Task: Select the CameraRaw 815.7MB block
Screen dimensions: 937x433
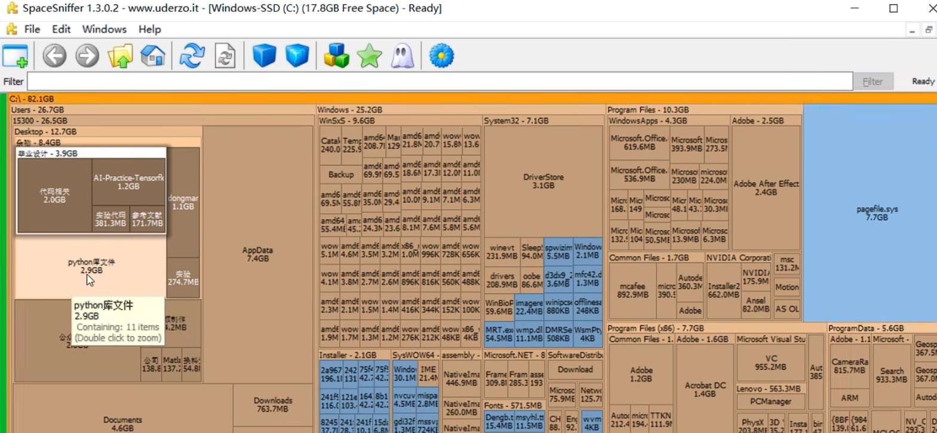Action: pos(850,366)
